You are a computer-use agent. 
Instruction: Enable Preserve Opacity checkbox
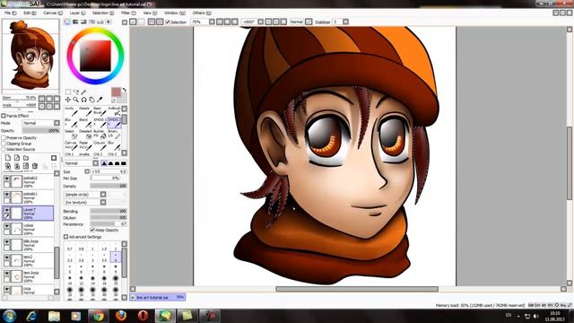pyautogui.click(x=4, y=137)
